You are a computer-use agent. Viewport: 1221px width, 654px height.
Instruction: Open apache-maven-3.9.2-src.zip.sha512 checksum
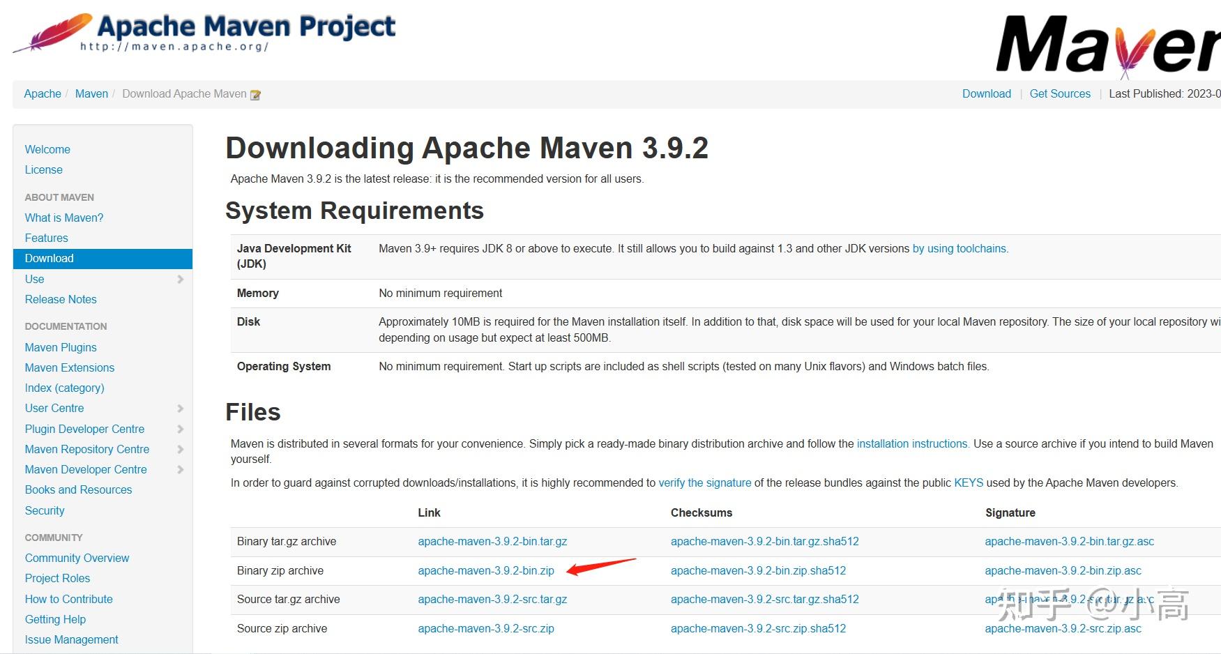758,628
